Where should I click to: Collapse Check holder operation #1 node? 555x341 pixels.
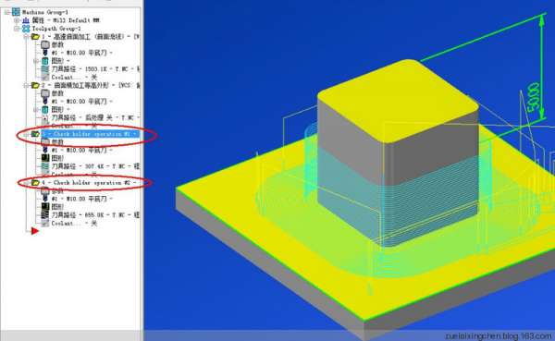coord(26,134)
